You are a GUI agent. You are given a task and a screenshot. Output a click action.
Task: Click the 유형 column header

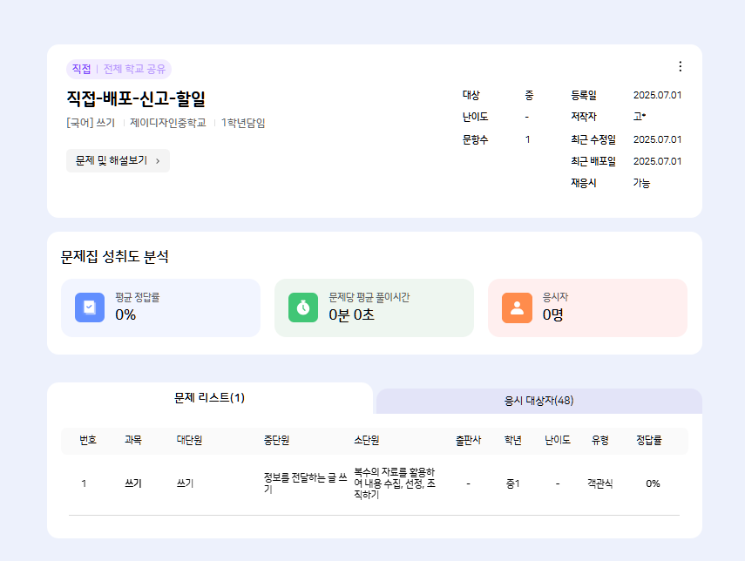click(600, 441)
